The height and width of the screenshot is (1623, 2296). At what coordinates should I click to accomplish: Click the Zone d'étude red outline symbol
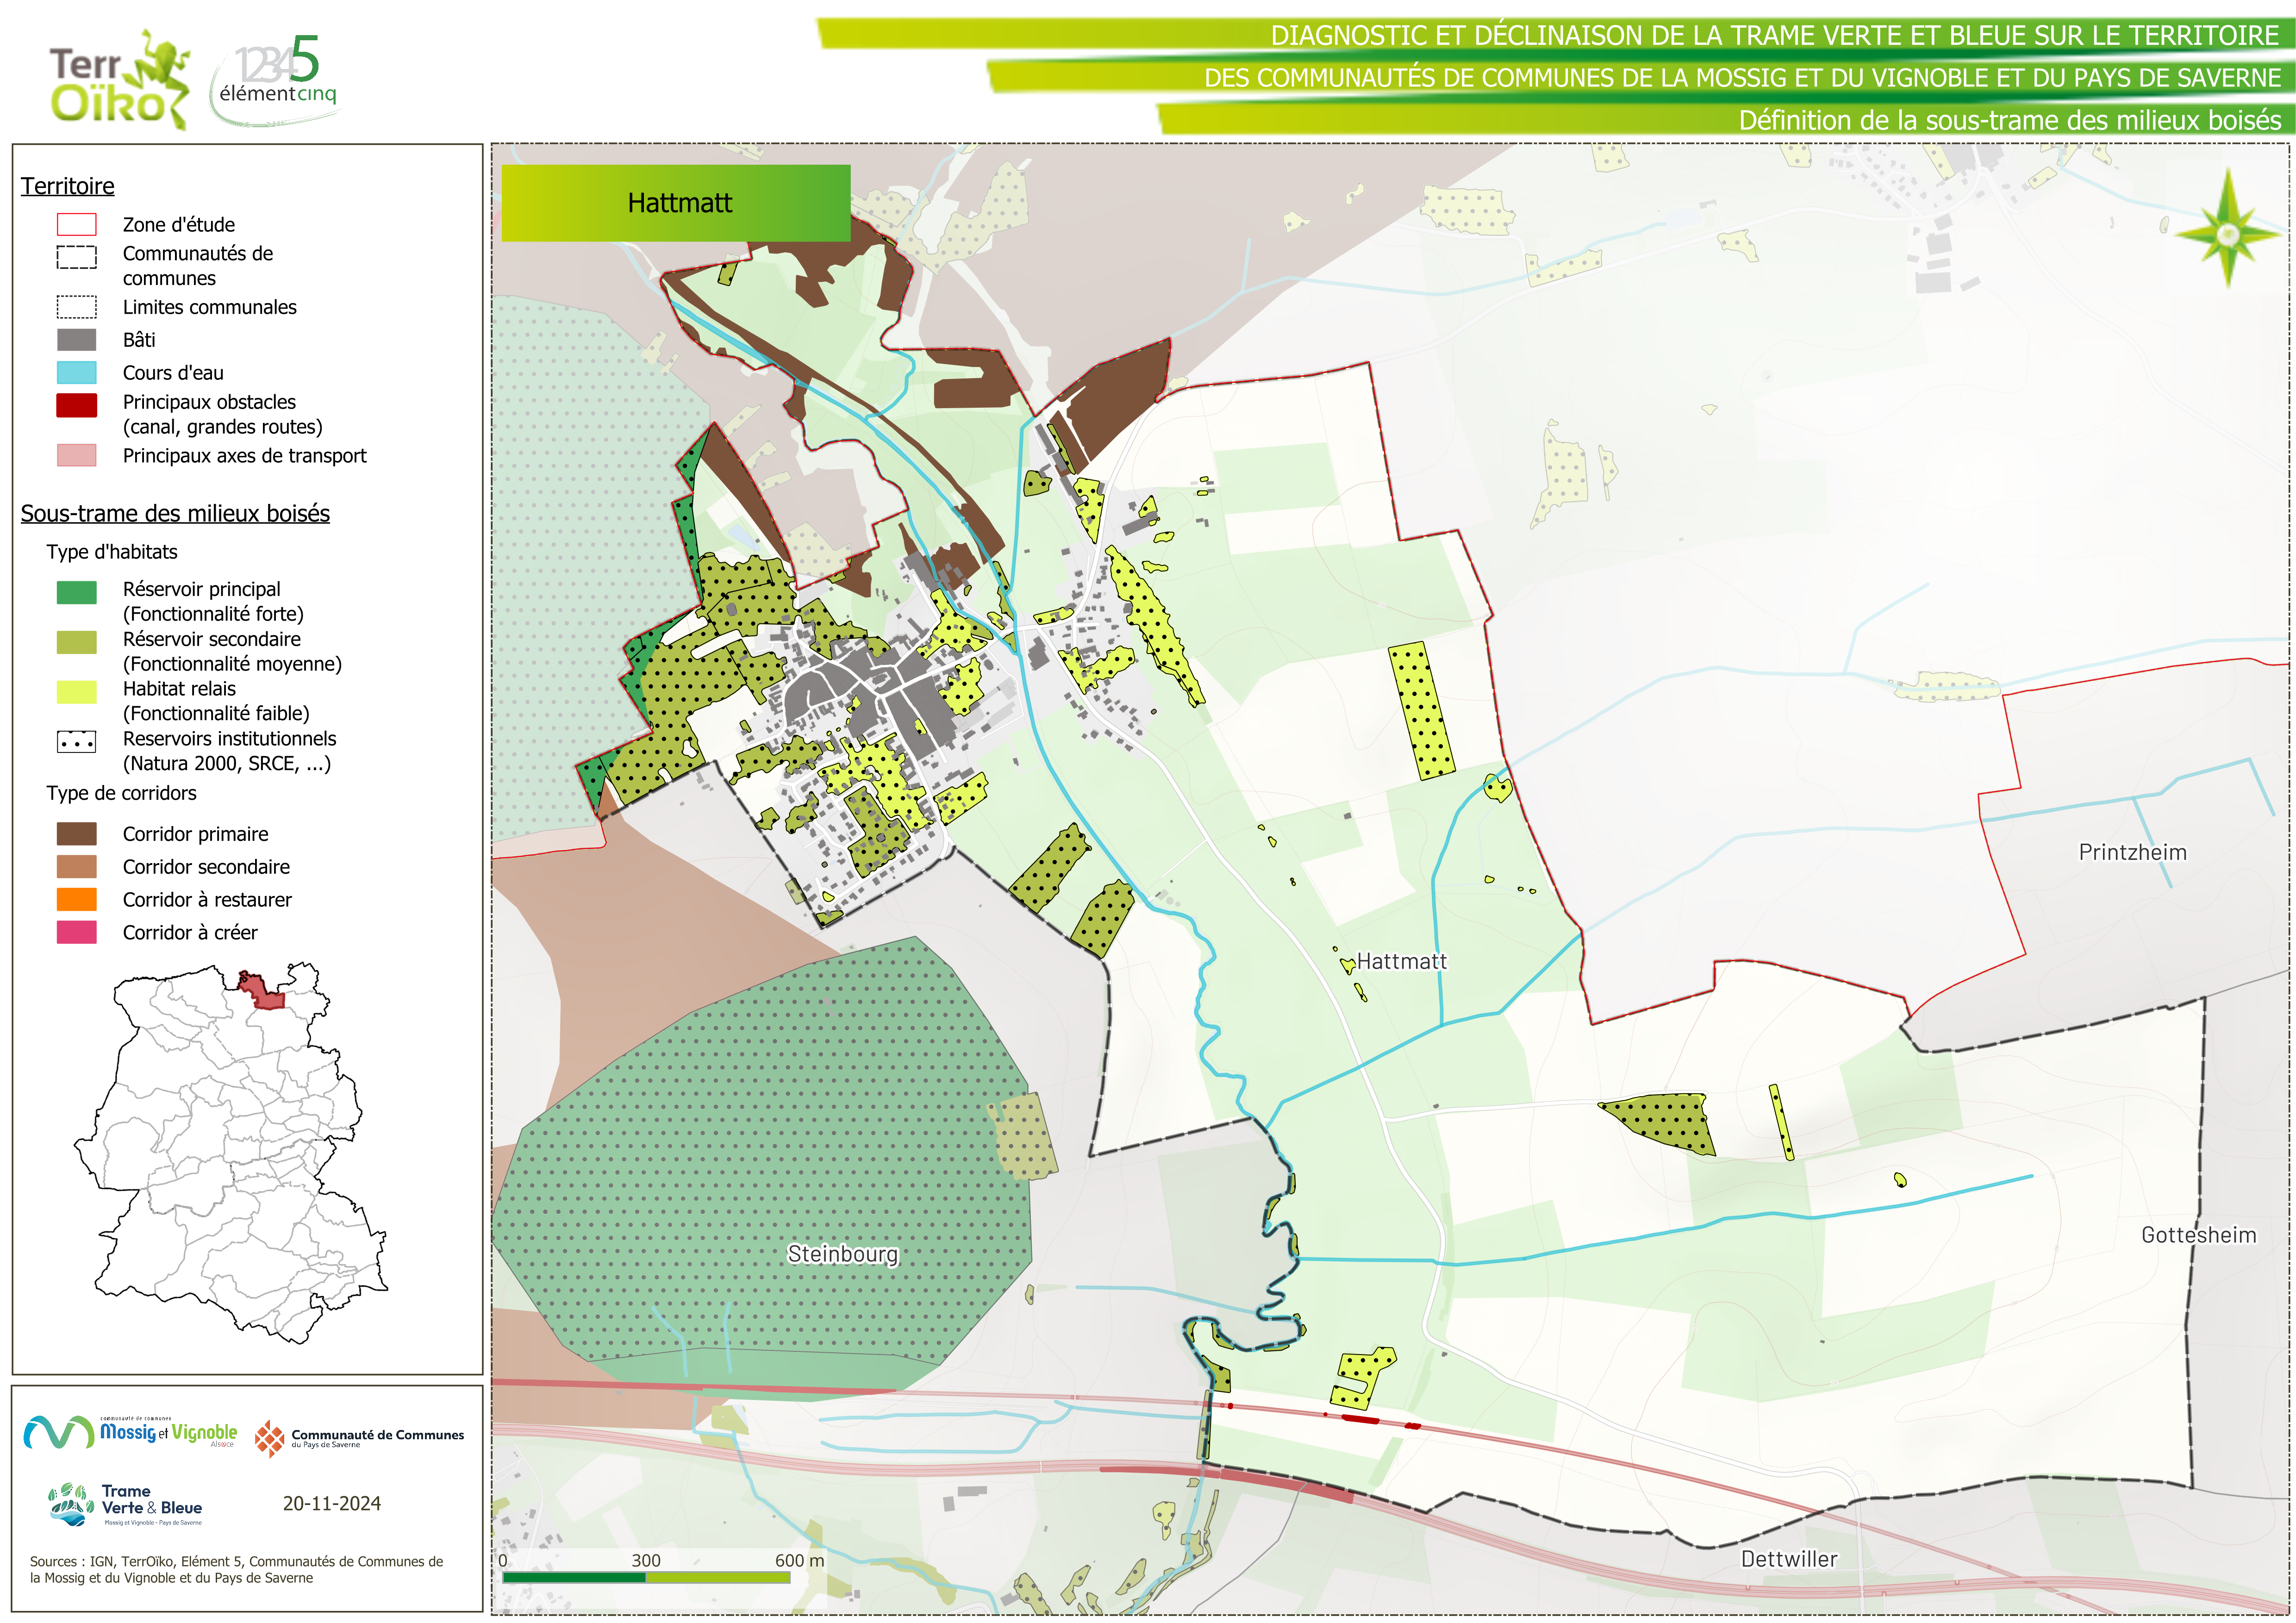76,224
